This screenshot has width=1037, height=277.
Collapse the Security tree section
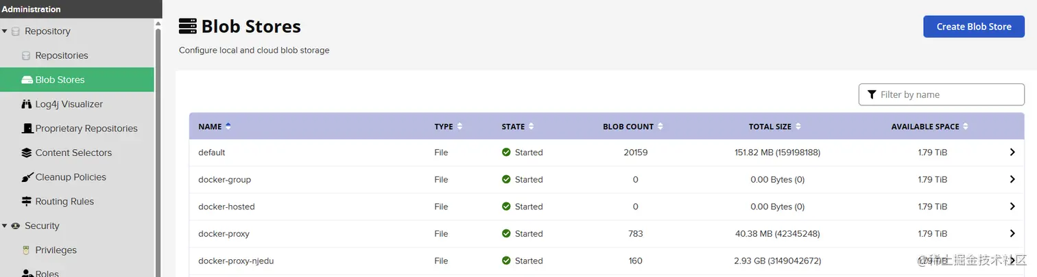coord(5,226)
